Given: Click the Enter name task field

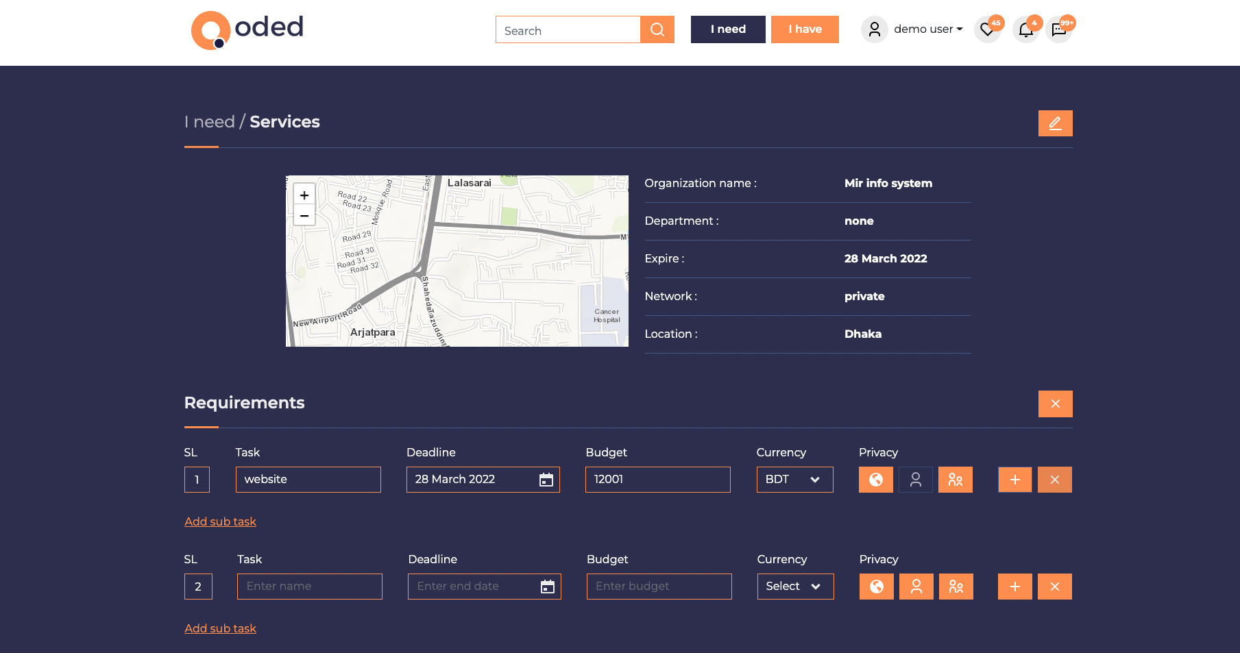Looking at the screenshot, I should tap(310, 587).
